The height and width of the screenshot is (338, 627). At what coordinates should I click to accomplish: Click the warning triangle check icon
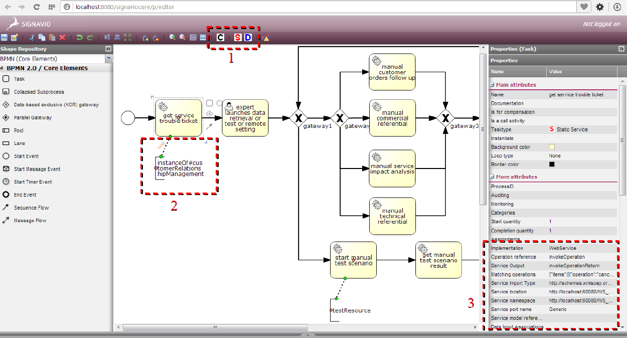(266, 38)
